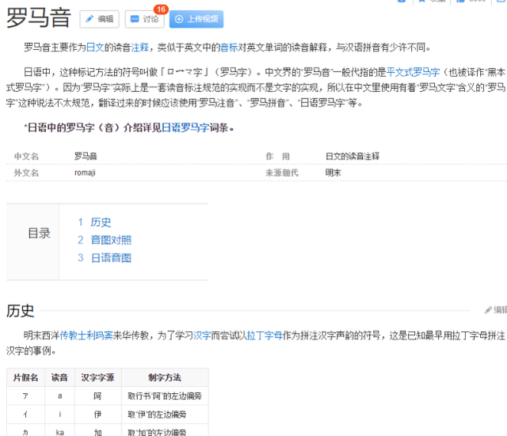Click the 明末 value under 未源朝代

(x=333, y=173)
